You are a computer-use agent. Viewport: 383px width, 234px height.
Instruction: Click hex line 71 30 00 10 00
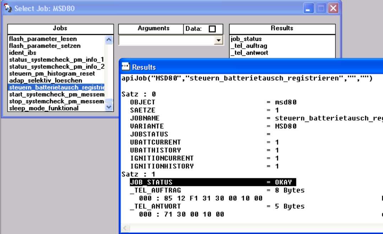[182, 214]
